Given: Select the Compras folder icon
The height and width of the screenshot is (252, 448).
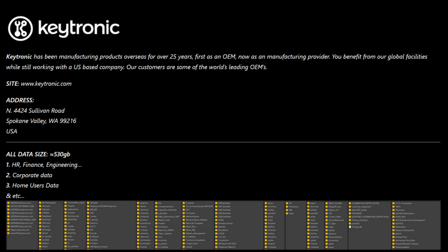Looking at the screenshot, I should point(184,203).
